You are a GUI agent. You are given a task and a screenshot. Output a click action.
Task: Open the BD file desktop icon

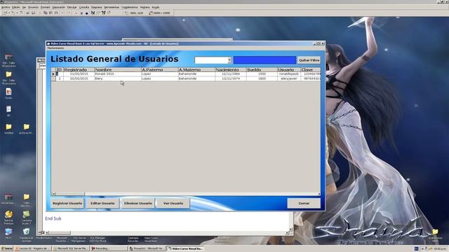point(8,111)
